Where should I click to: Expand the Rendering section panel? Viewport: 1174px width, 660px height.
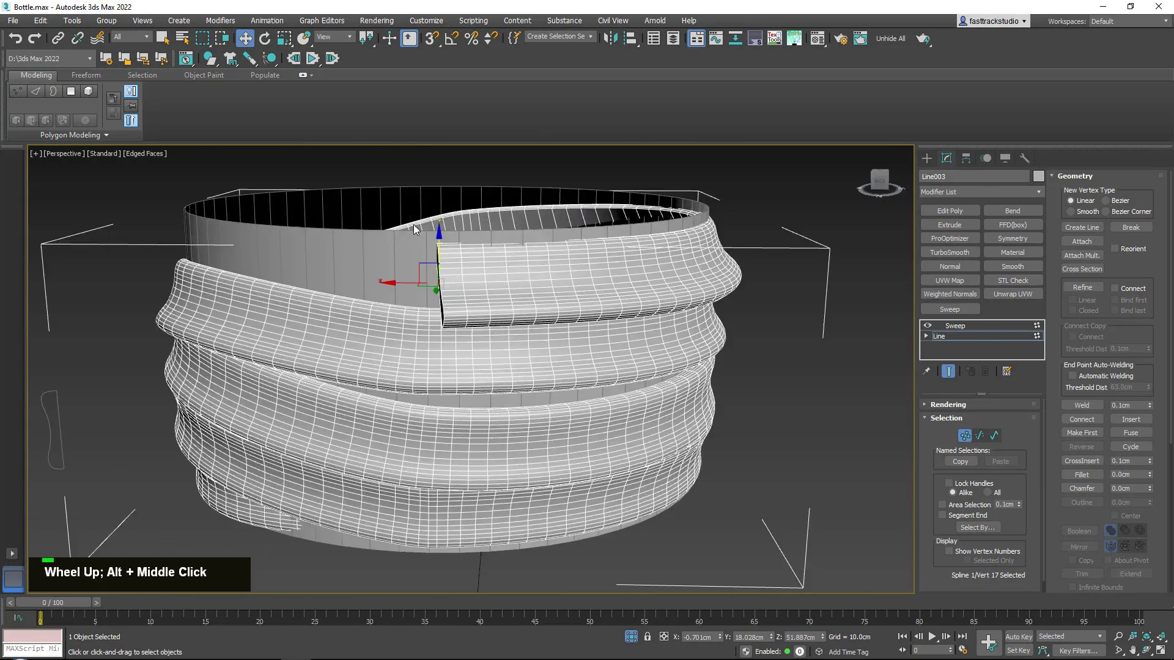949,404
